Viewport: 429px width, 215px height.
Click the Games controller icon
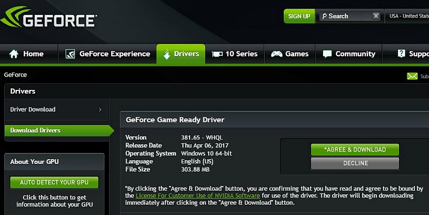coord(277,54)
